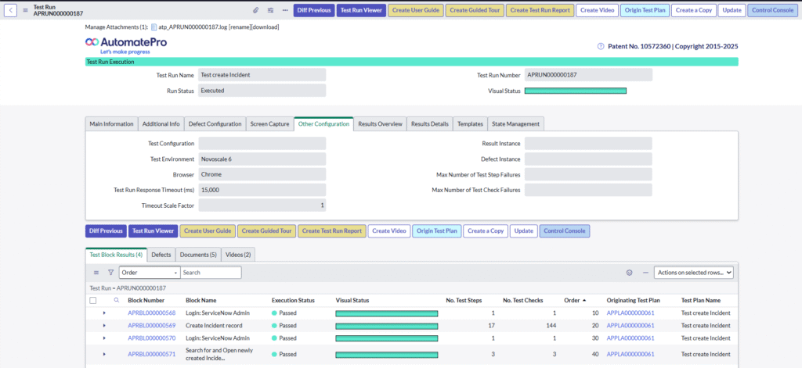The height and width of the screenshot is (368, 802).
Task: Open APPLA000000061 in Login row order 10
Action: coord(630,313)
